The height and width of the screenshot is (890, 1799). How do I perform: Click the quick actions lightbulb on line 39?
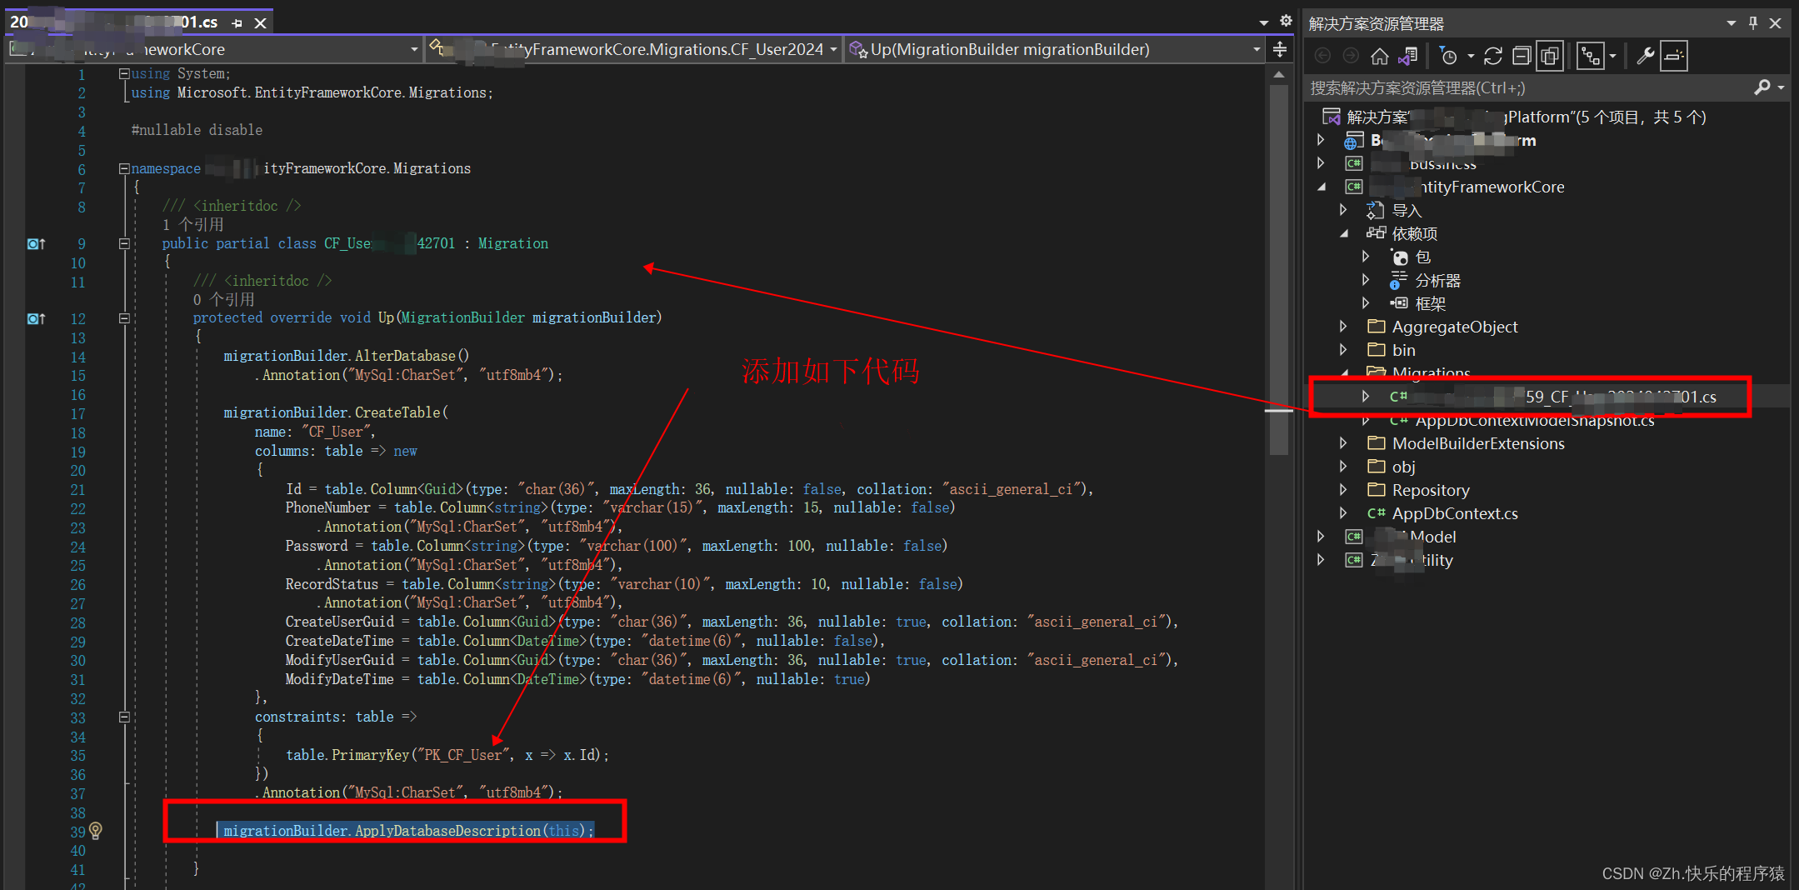tap(95, 830)
